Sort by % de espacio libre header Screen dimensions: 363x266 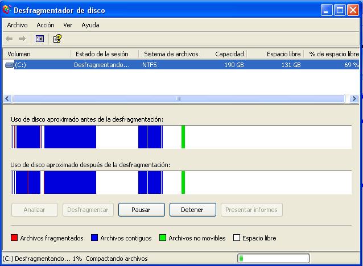pos(332,54)
